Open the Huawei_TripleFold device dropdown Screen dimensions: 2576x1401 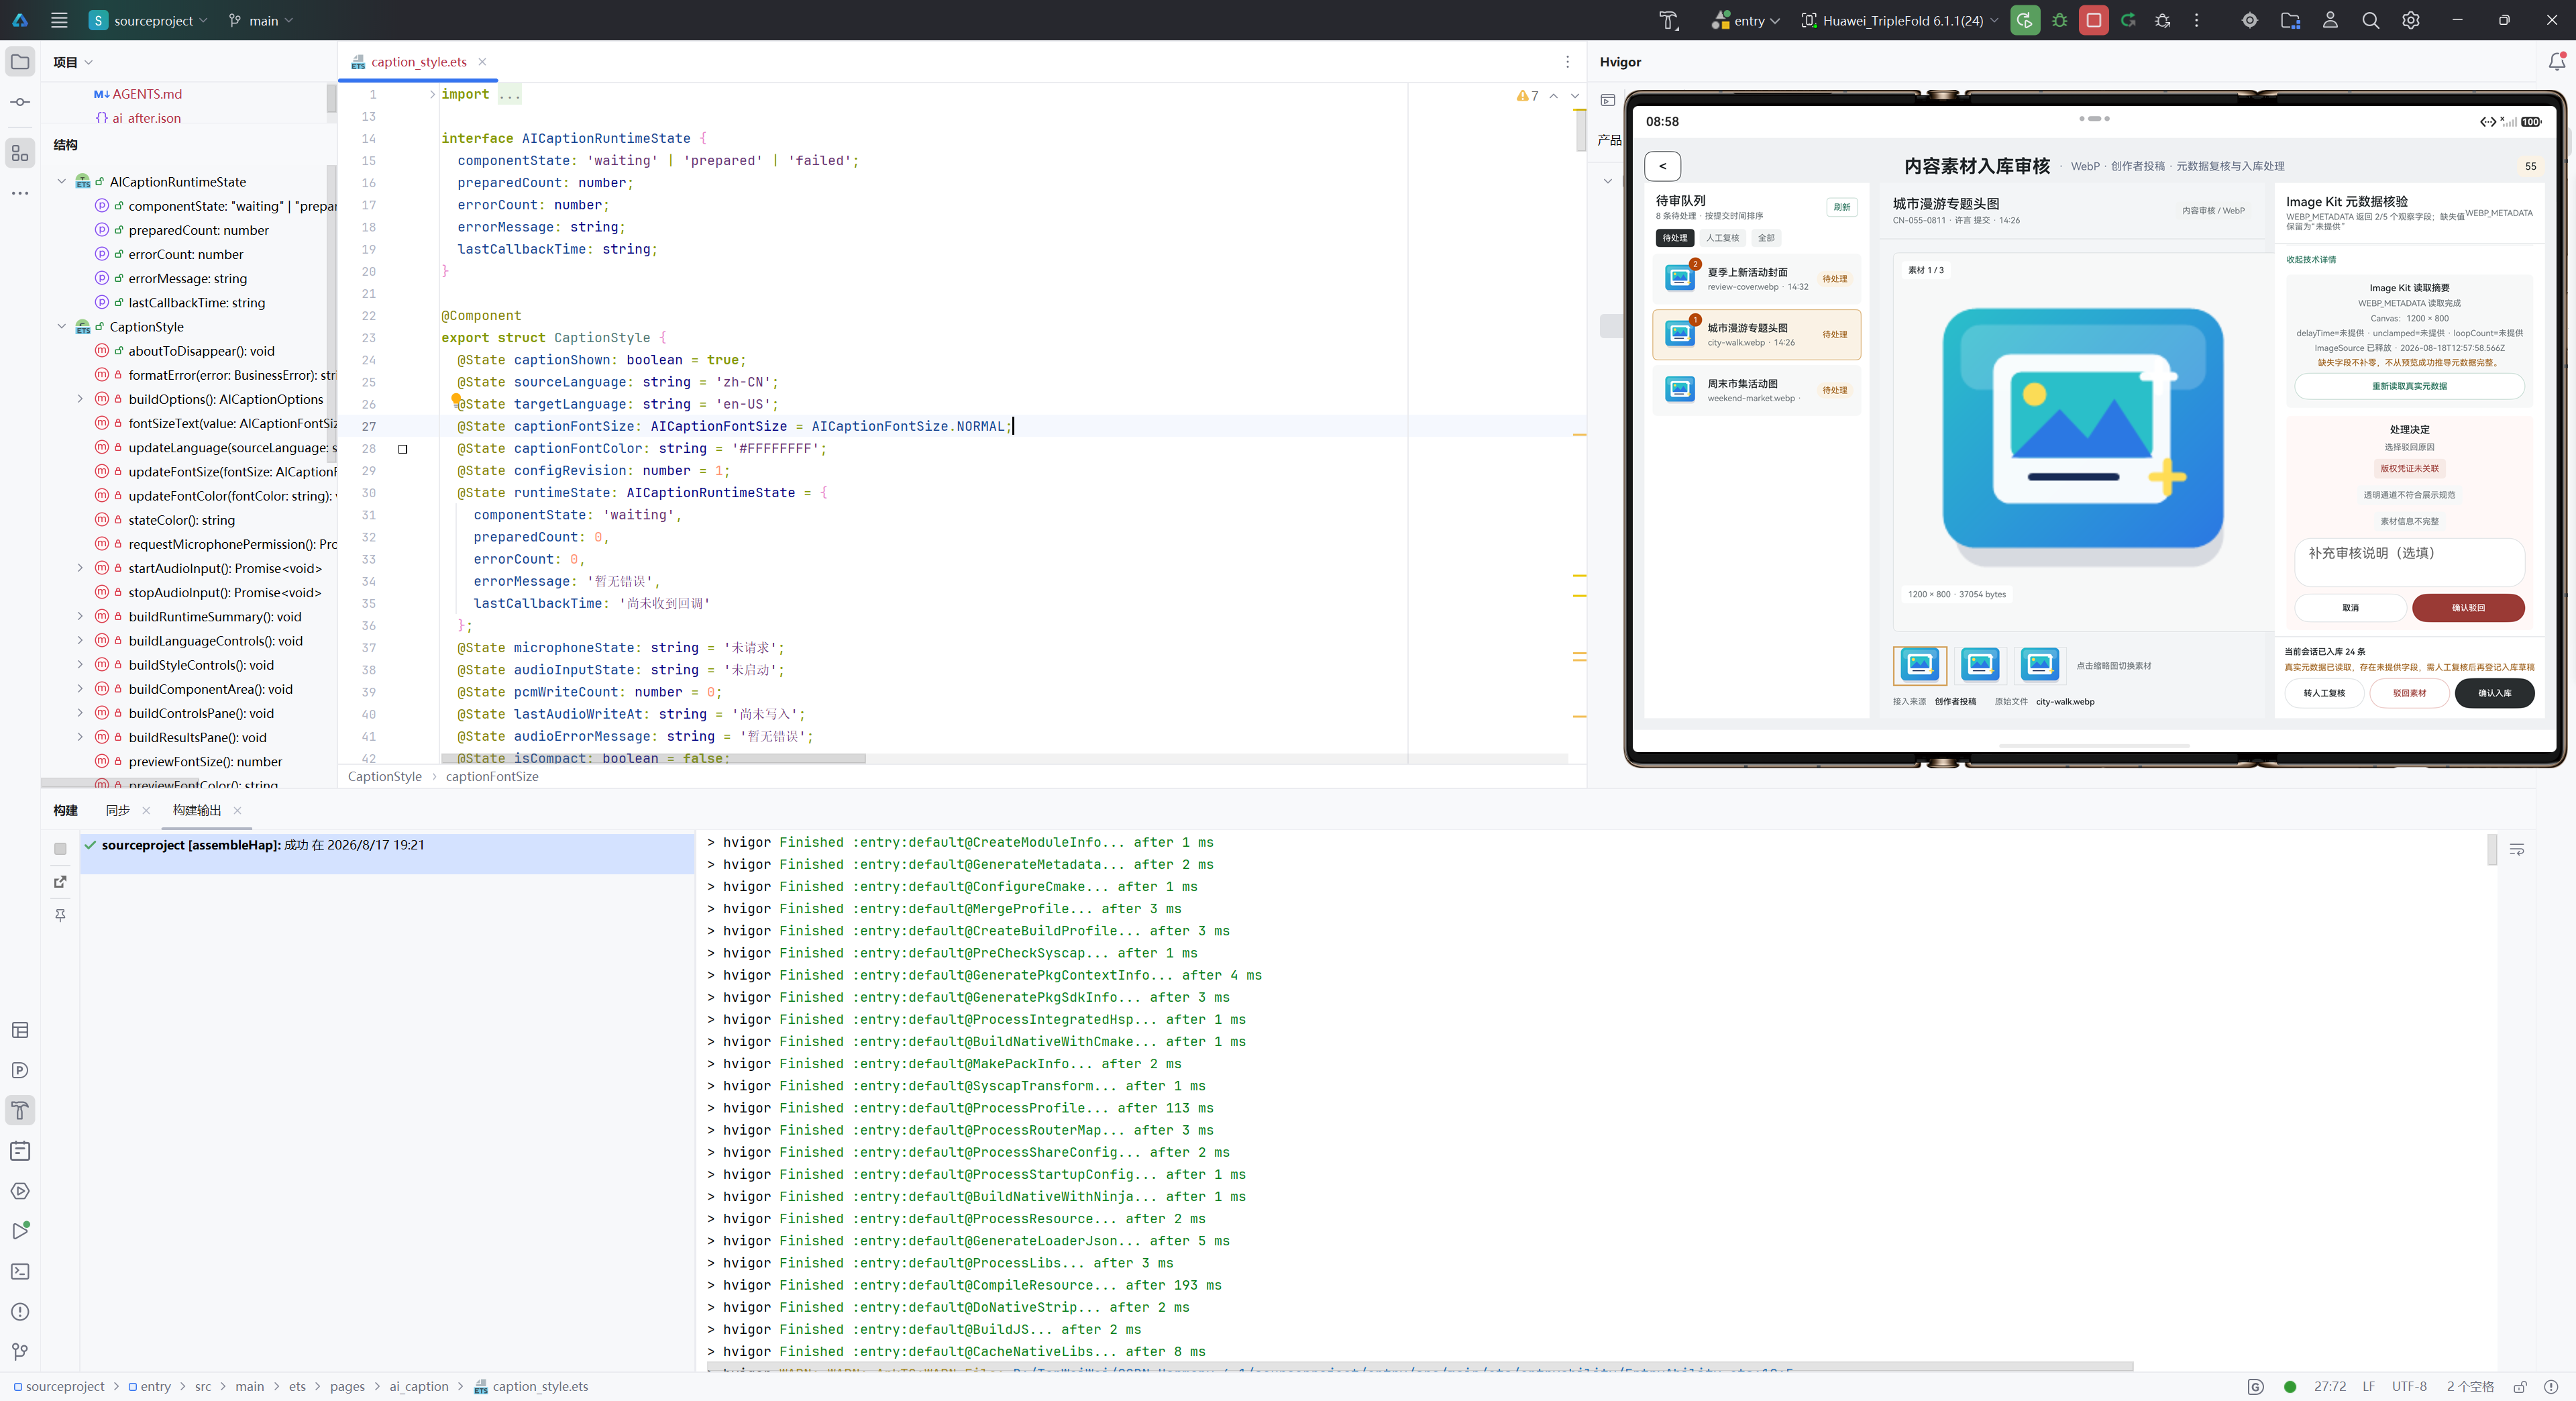point(1900,20)
